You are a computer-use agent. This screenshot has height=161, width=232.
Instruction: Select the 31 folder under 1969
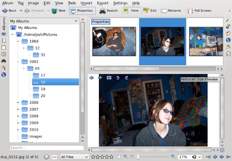[43, 55]
